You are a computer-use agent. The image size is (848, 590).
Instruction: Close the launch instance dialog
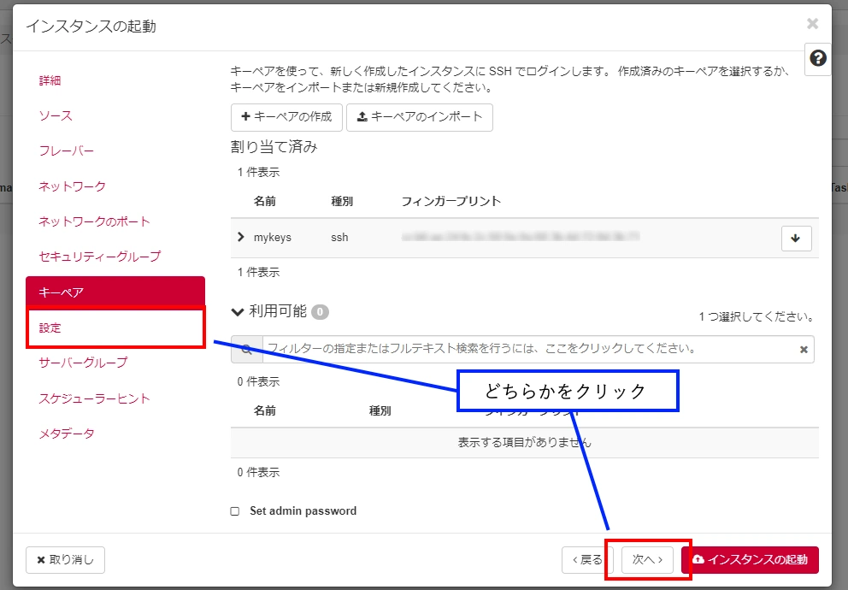(x=812, y=24)
